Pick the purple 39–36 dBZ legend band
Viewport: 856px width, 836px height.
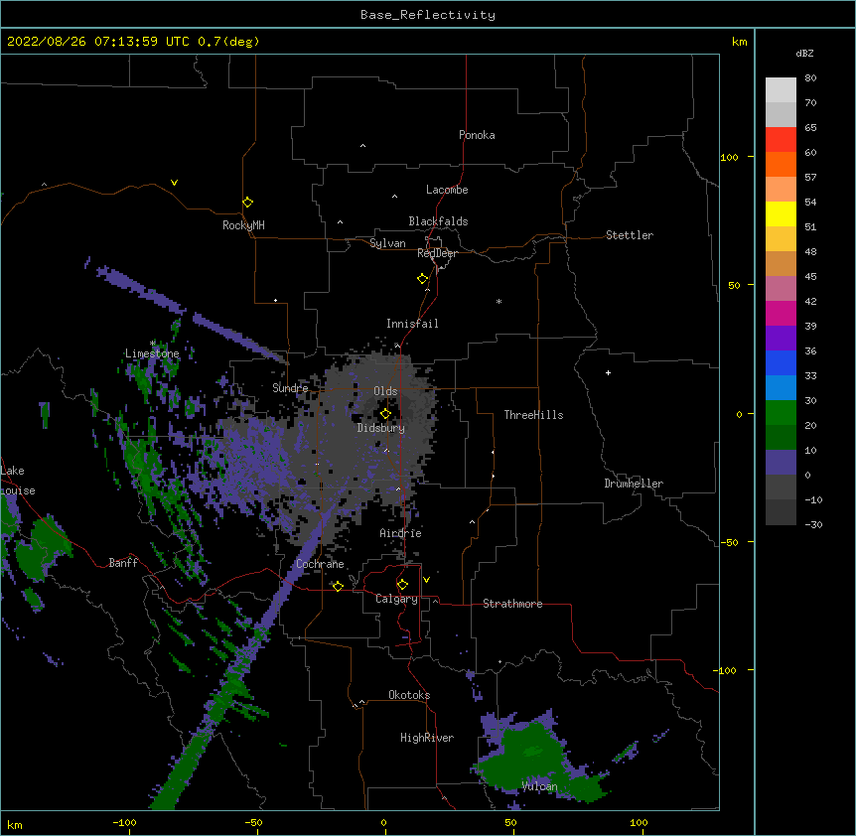(x=781, y=339)
